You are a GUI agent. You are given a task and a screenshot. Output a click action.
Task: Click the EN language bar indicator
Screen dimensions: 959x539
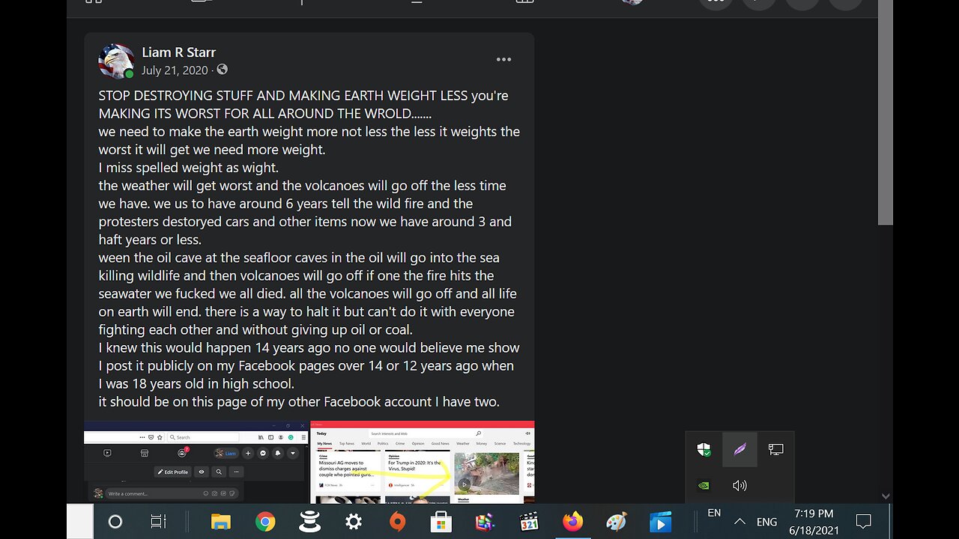[714, 514]
